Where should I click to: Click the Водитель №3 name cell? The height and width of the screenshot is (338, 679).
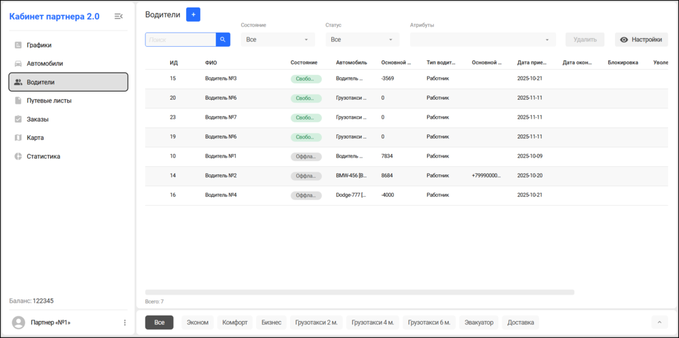tap(221, 79)
